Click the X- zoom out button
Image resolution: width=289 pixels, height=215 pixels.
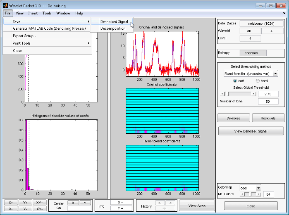[x=11, y=209]
